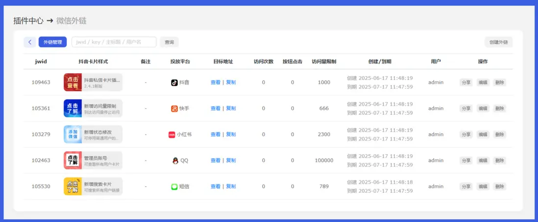Click 删除 button for jwid 105530
Screen dimensions: 538x222
tap(500, 186)
